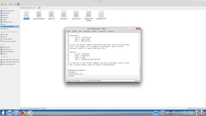Viewport: 206px width, 116px height.
Task: Open the preview/control dropdown next to view mode
Action: (19, 4)
